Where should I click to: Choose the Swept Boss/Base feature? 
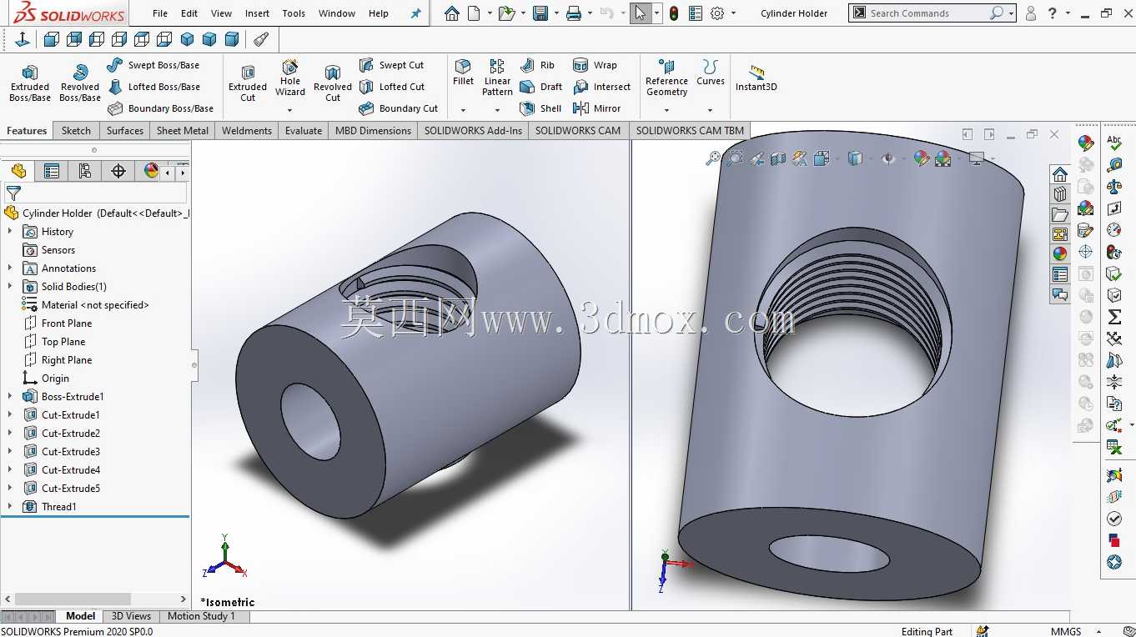tap(153, 65)
